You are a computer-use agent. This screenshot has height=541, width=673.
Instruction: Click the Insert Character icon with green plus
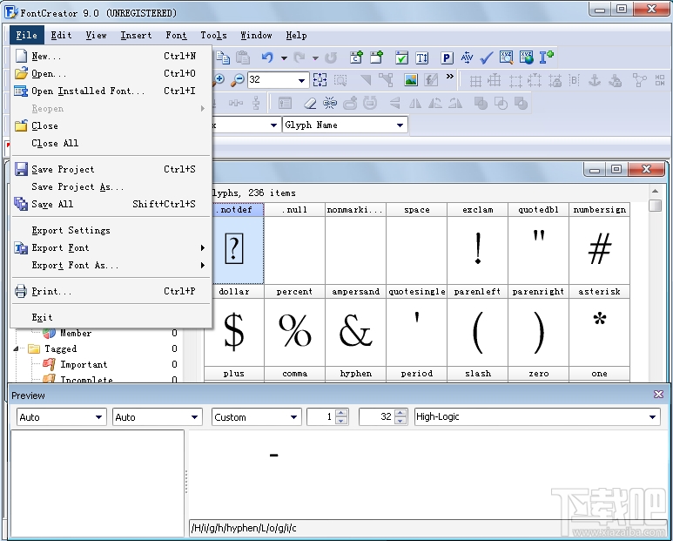click(x=356, y=57)
